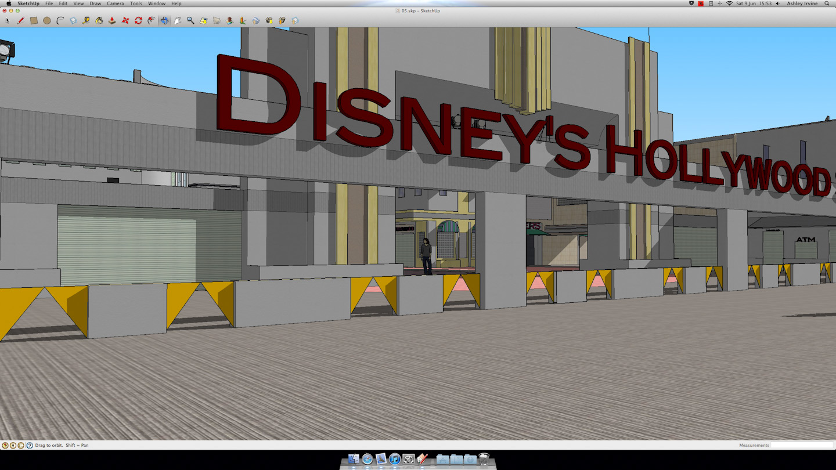
Task: Open the Window menu
Action: click(157, 3)
